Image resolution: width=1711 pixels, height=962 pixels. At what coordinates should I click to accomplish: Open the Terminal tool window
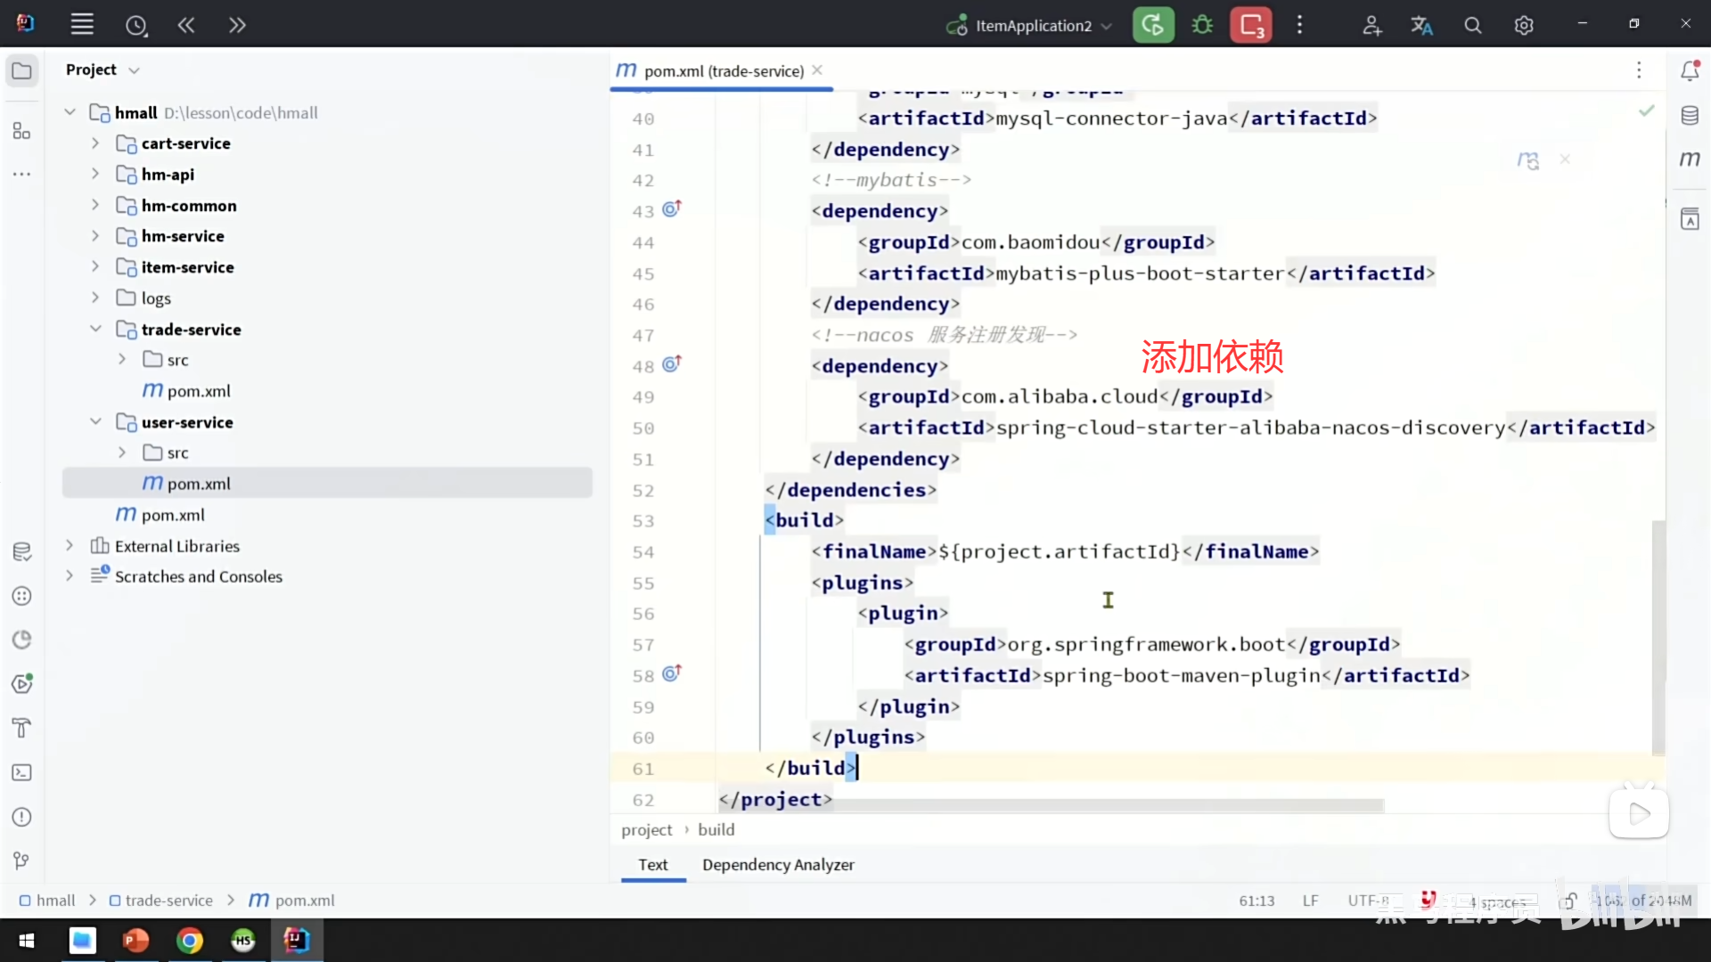pyautogui.click(x=22, y=773)
